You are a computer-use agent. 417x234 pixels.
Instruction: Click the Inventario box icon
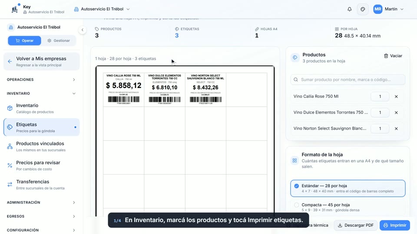10,108
